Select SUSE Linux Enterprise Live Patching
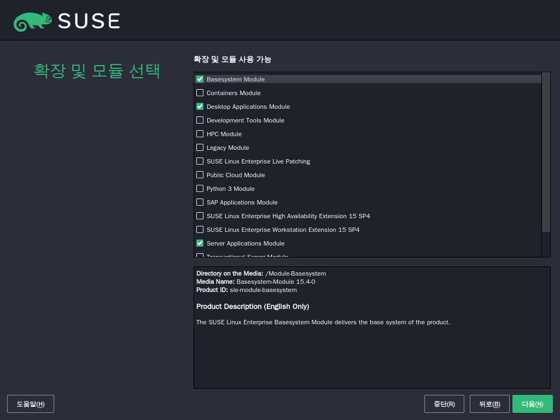Viewport: 560px width, 420px height. [200, 161]
